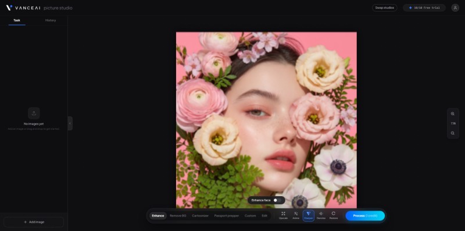Select the Passport prepper mode

pos(227,215)
